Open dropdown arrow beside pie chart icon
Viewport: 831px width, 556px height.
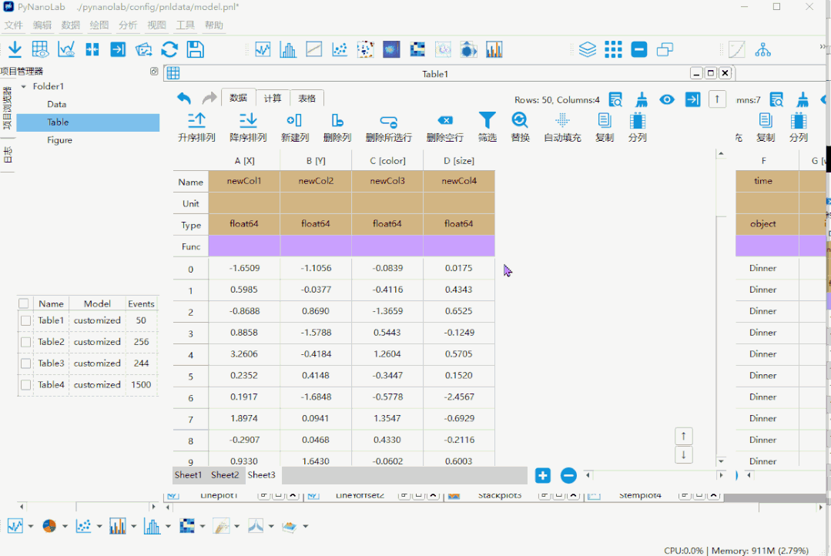point(65,526)
